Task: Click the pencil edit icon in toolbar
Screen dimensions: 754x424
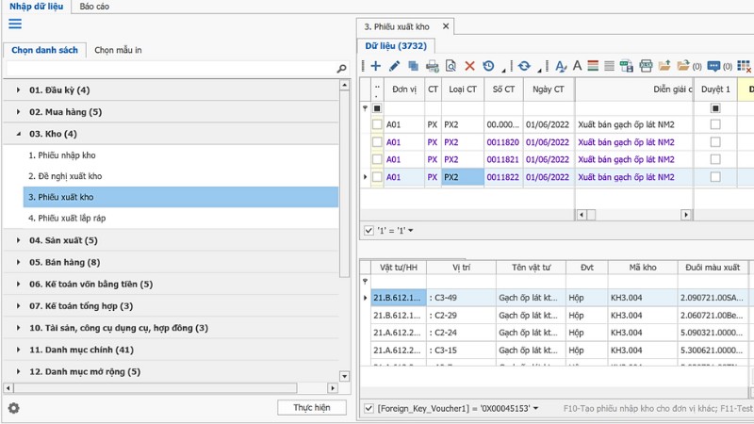Action: pos(394,66)
